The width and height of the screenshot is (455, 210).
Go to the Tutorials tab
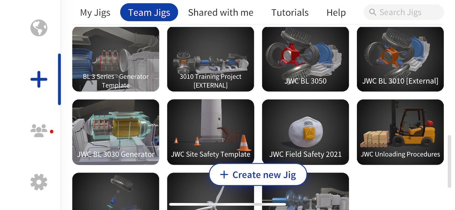click(290, 12)
